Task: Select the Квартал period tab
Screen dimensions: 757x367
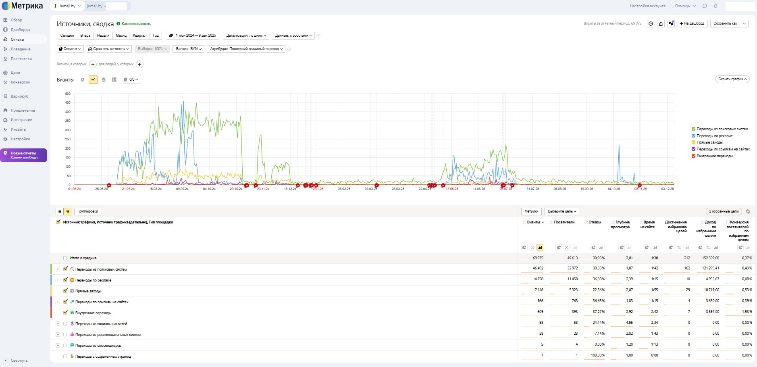Action: click(x=140, y=35)
